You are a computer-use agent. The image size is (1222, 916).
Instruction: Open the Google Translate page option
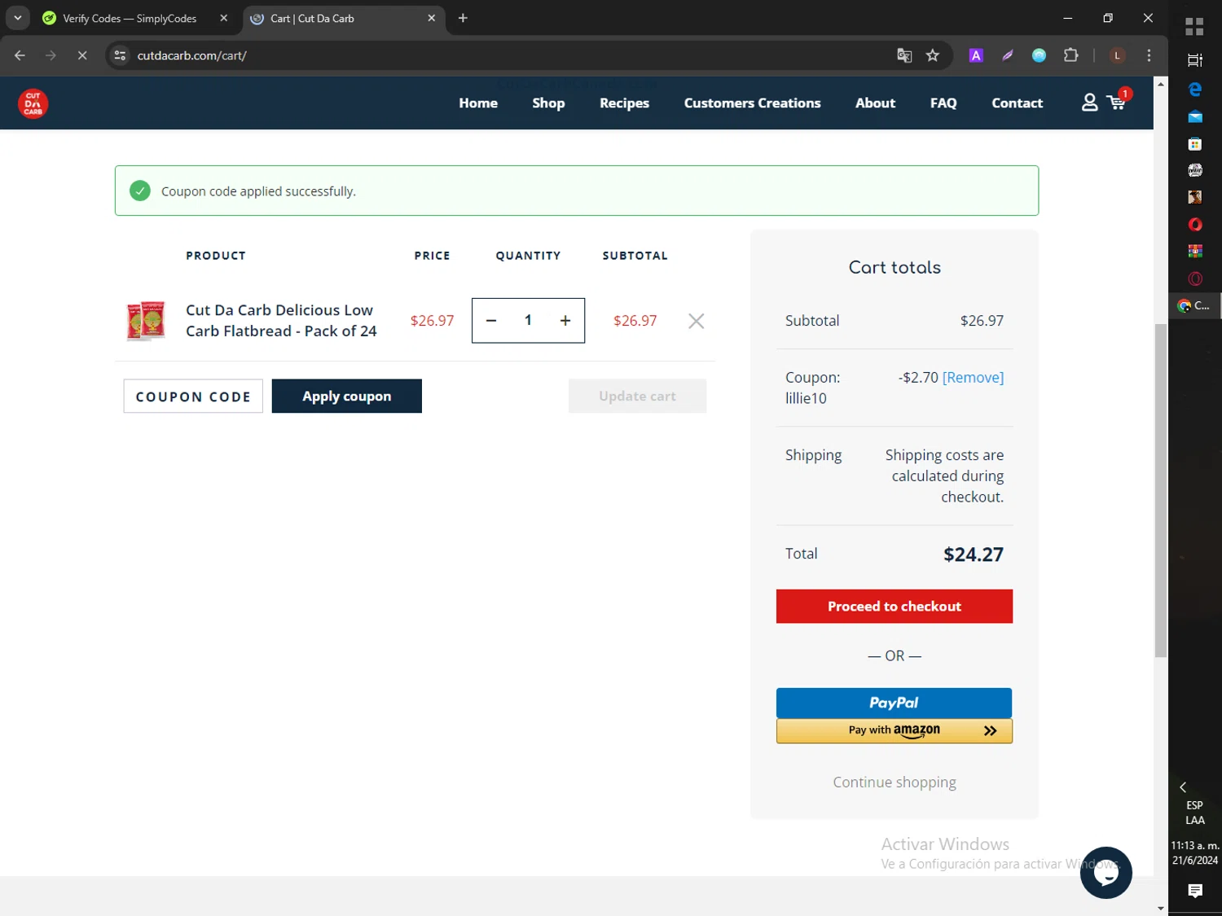pos(904,55)
